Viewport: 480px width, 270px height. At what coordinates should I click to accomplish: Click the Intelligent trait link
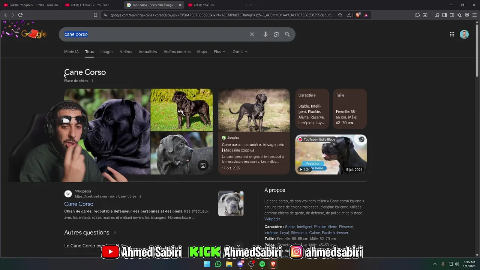(304, 227)
